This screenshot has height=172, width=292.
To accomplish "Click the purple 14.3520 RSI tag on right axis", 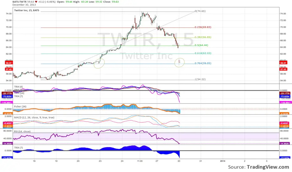I will coord(284,144).
